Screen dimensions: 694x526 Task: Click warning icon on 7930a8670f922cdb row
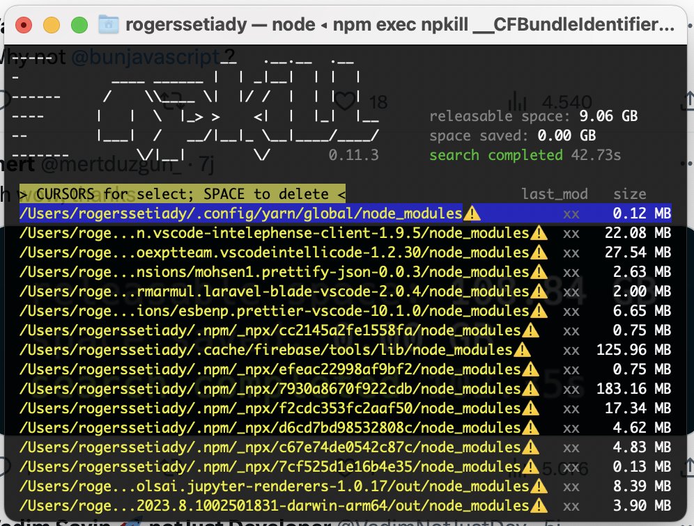pyautogui.click(x=530, y=388)
